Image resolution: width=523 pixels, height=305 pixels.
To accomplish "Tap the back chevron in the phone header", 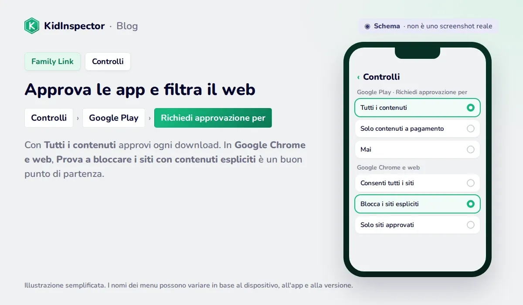I will pyautogui.click(x=358, y=77).
